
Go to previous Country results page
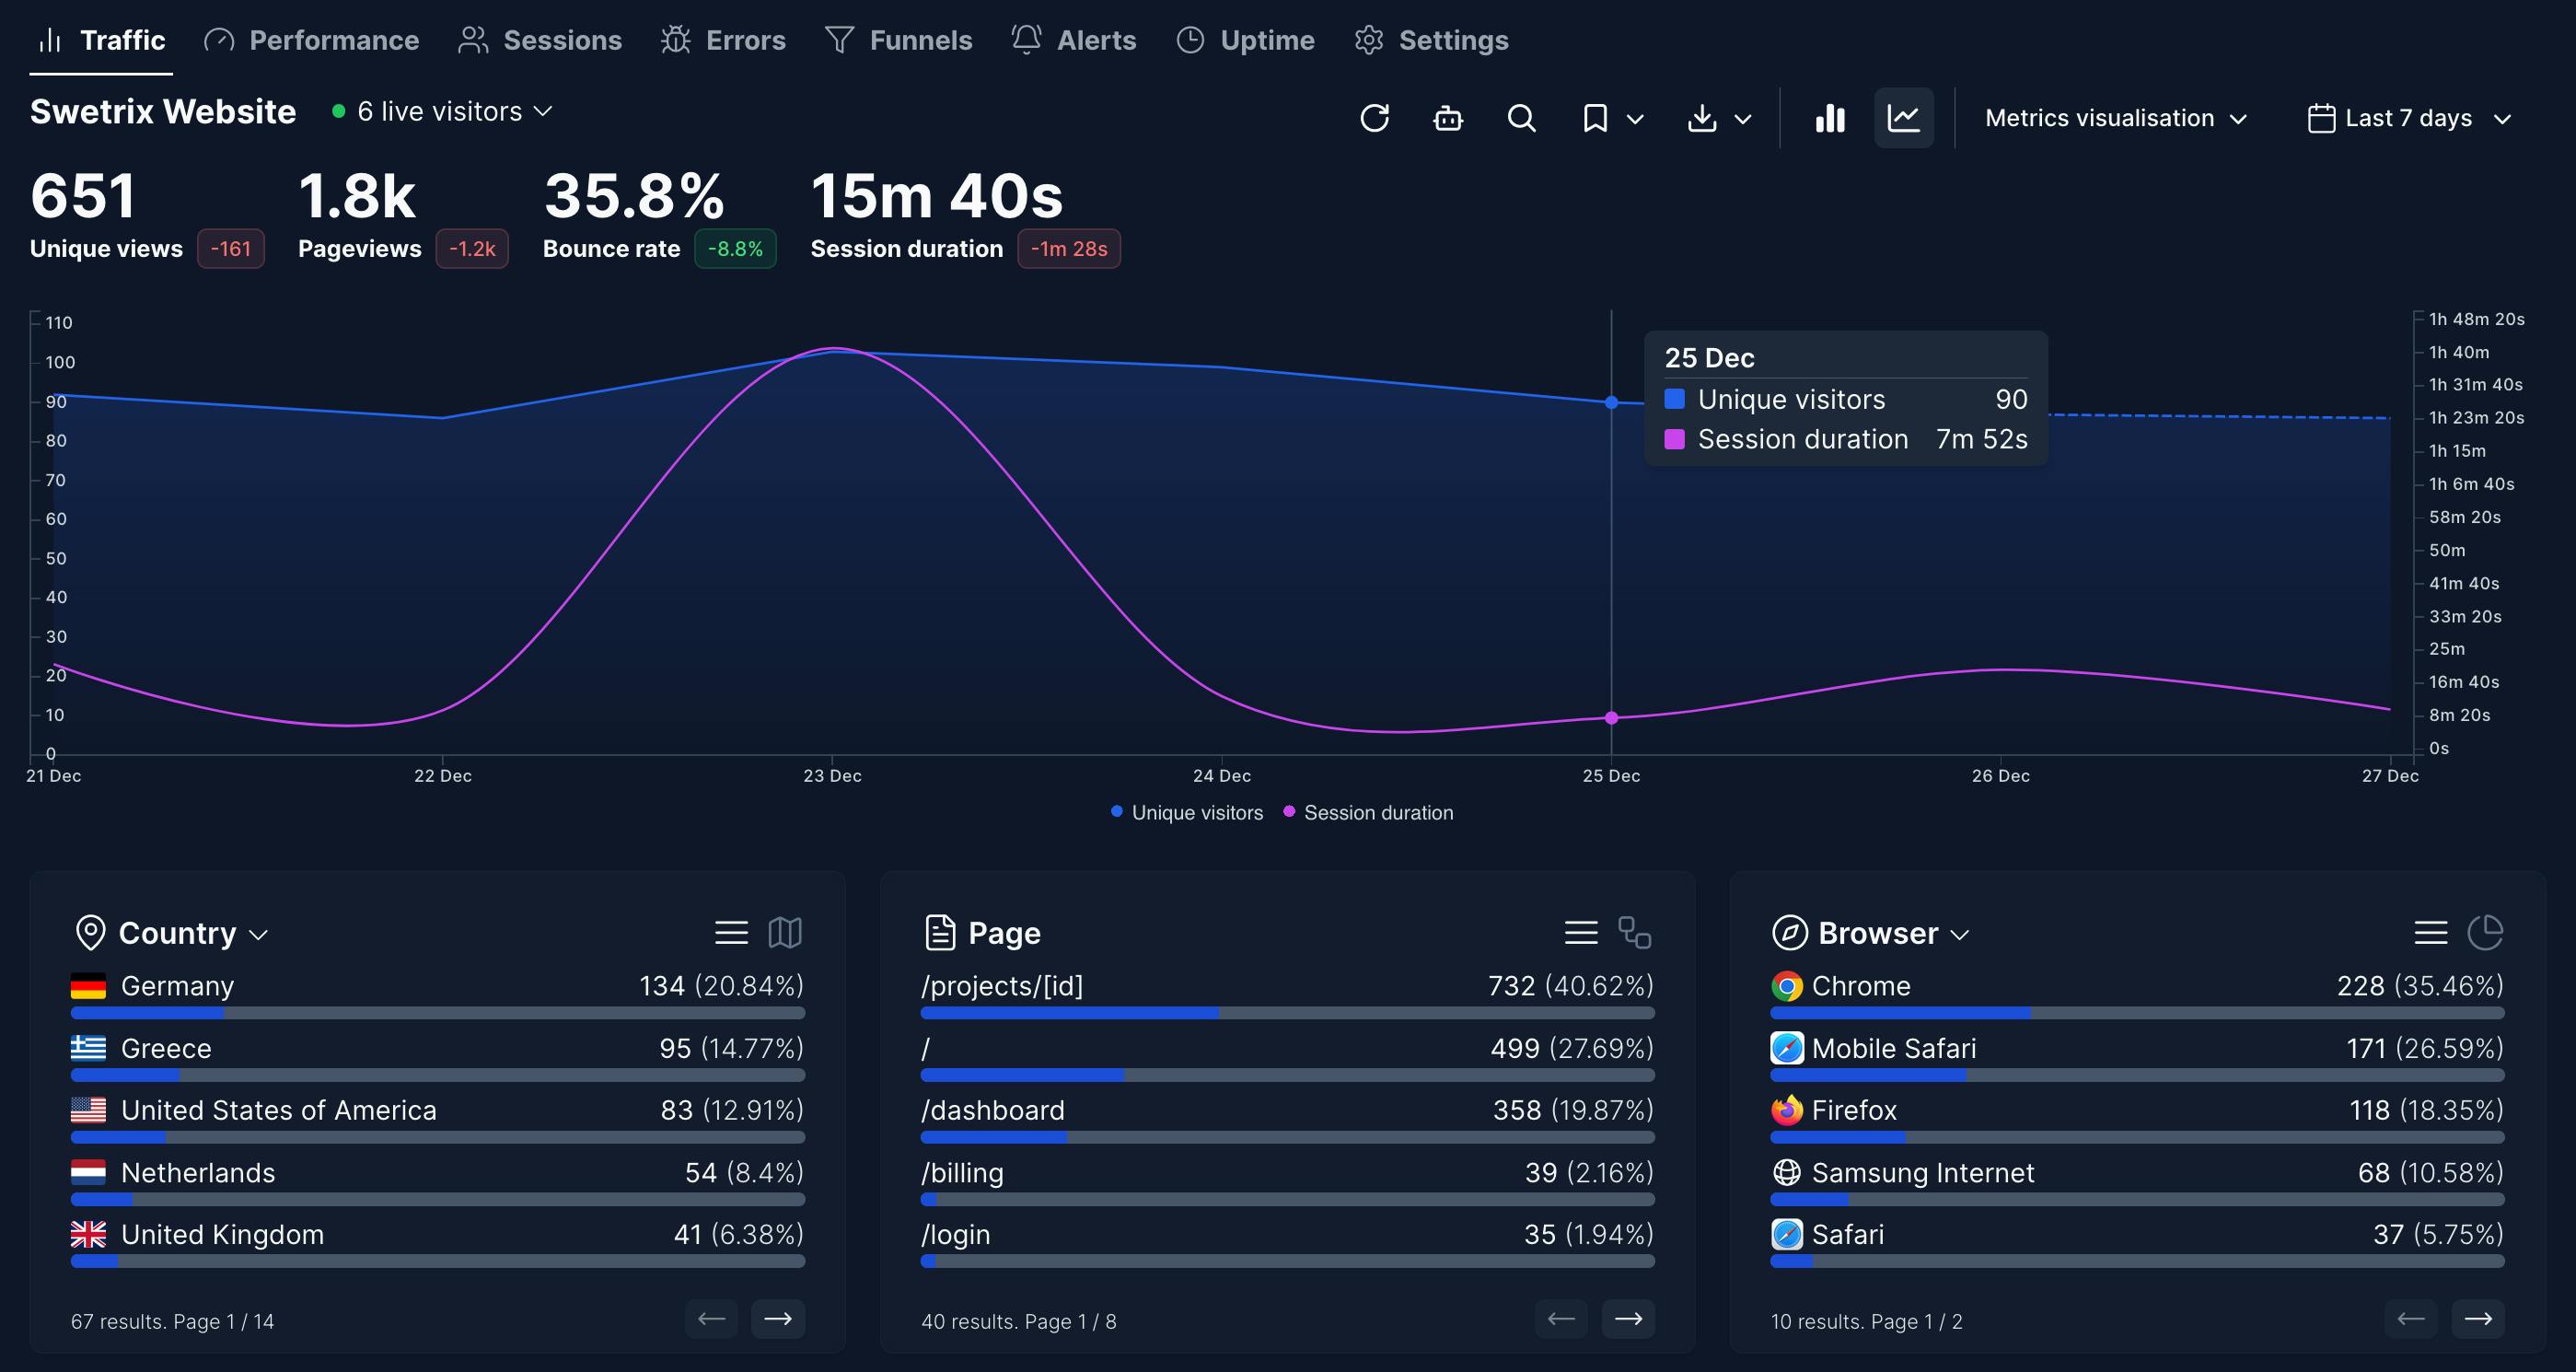[711, 1319]
